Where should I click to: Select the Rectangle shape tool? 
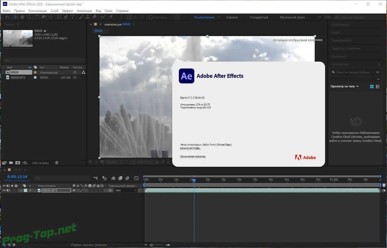coord(59,17)
